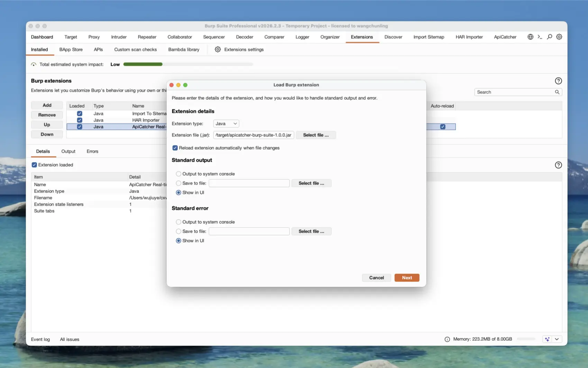This screenshot has height=368, width=588.
Task: Click the search magnifier icon in top bar
Action: (x=549, y=37)
